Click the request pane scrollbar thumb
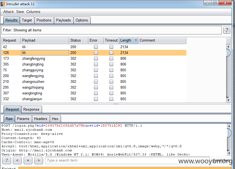The height and width of the screenshot is (169, 235). [229, 132]
